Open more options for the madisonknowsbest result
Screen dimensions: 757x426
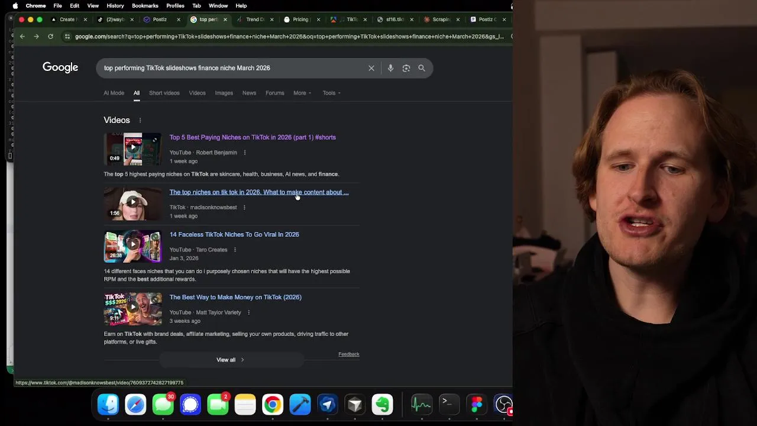pos(244,208)
